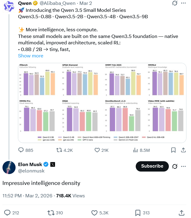The height and width of the screenshot is (218, 191).
Task: Bookmark the Qwen 3.5 announcement post
Action: 173,150
